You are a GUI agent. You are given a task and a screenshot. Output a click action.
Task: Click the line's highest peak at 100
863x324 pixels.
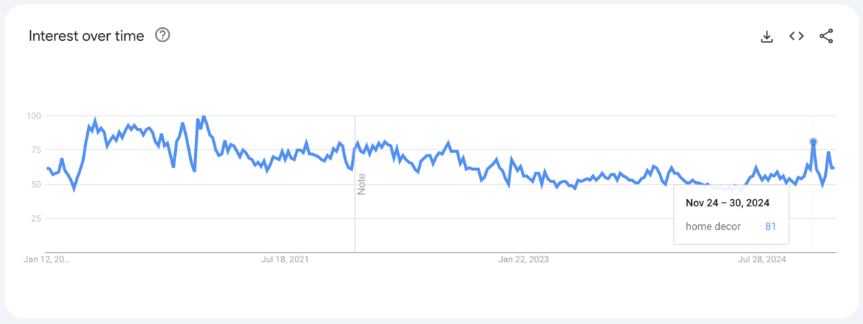(x=204, y=116)
